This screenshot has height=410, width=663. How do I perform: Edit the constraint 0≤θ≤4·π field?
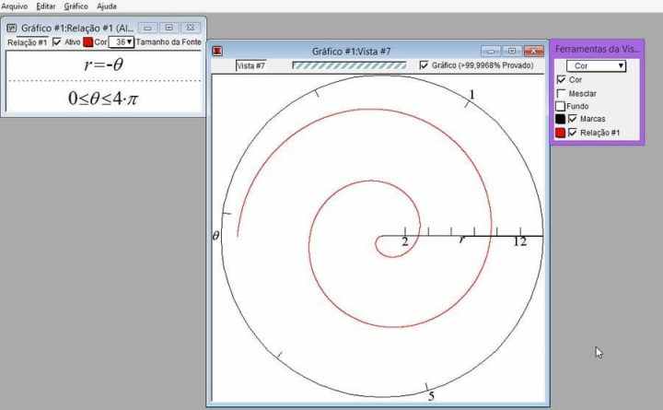click(102, 98)
